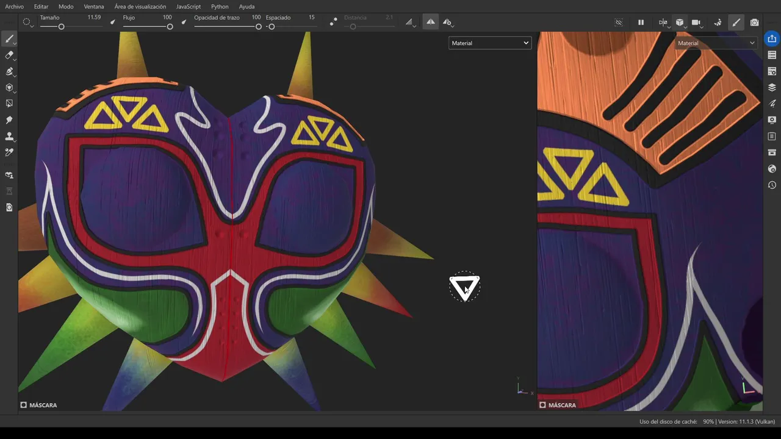Open the Editar menu

coord(41,7)
